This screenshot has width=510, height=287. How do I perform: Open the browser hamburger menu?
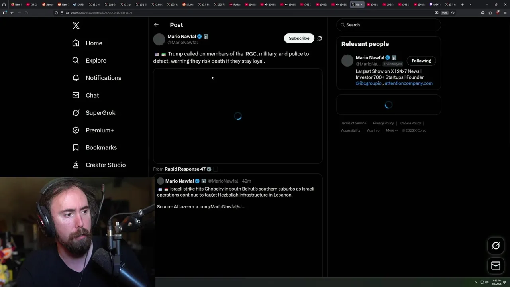505,13
